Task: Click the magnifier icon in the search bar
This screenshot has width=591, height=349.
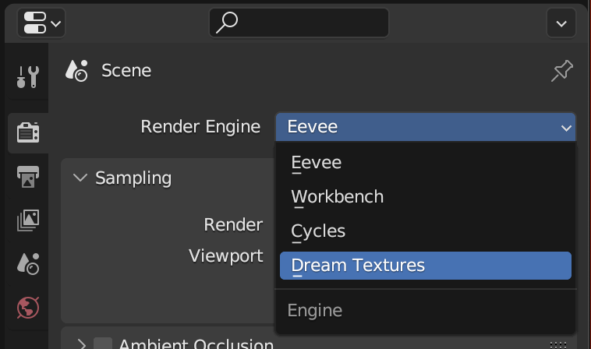Action: [226, 23]
